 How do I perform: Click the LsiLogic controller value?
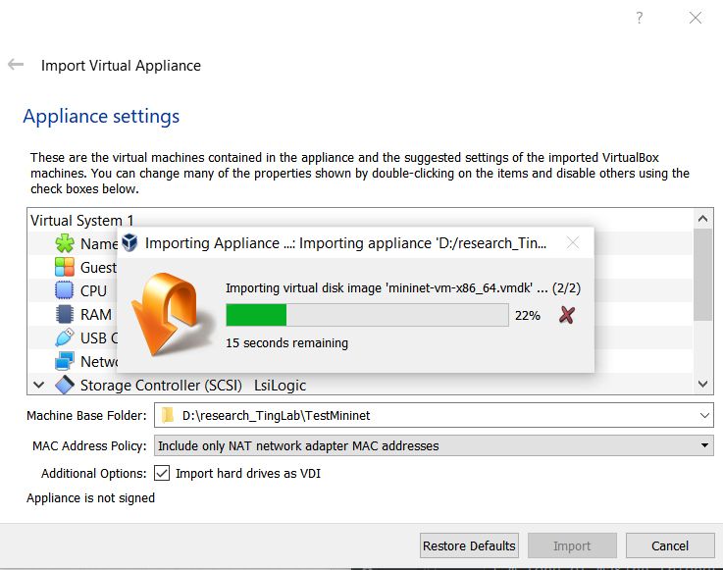click(x=280, y=386)
